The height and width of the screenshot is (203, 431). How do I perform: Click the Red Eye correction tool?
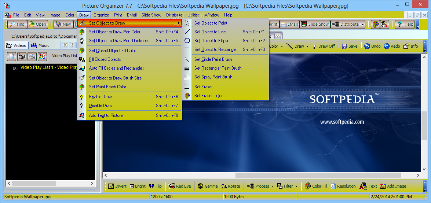point(179,186)
